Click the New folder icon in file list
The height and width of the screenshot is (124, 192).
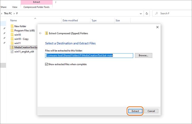click(x=12, y=26)
